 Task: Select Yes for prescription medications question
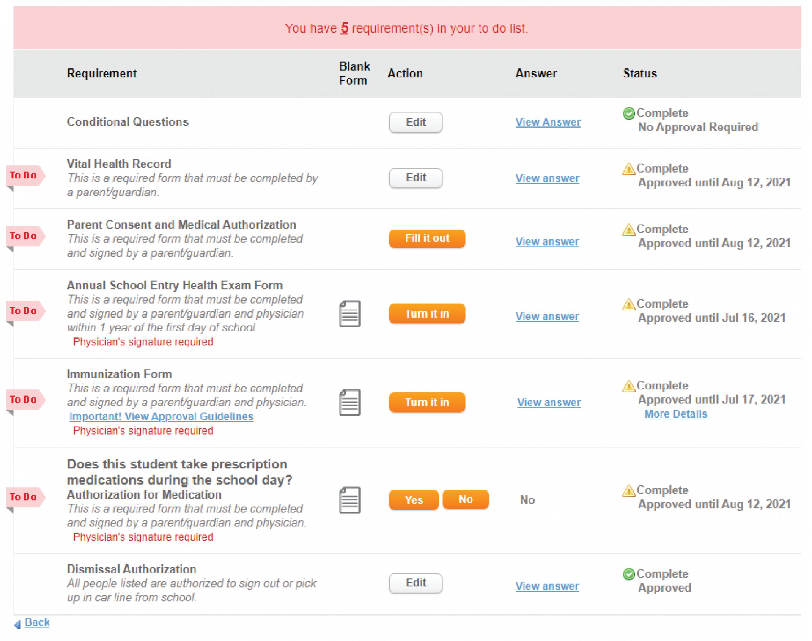pos(413,500)
